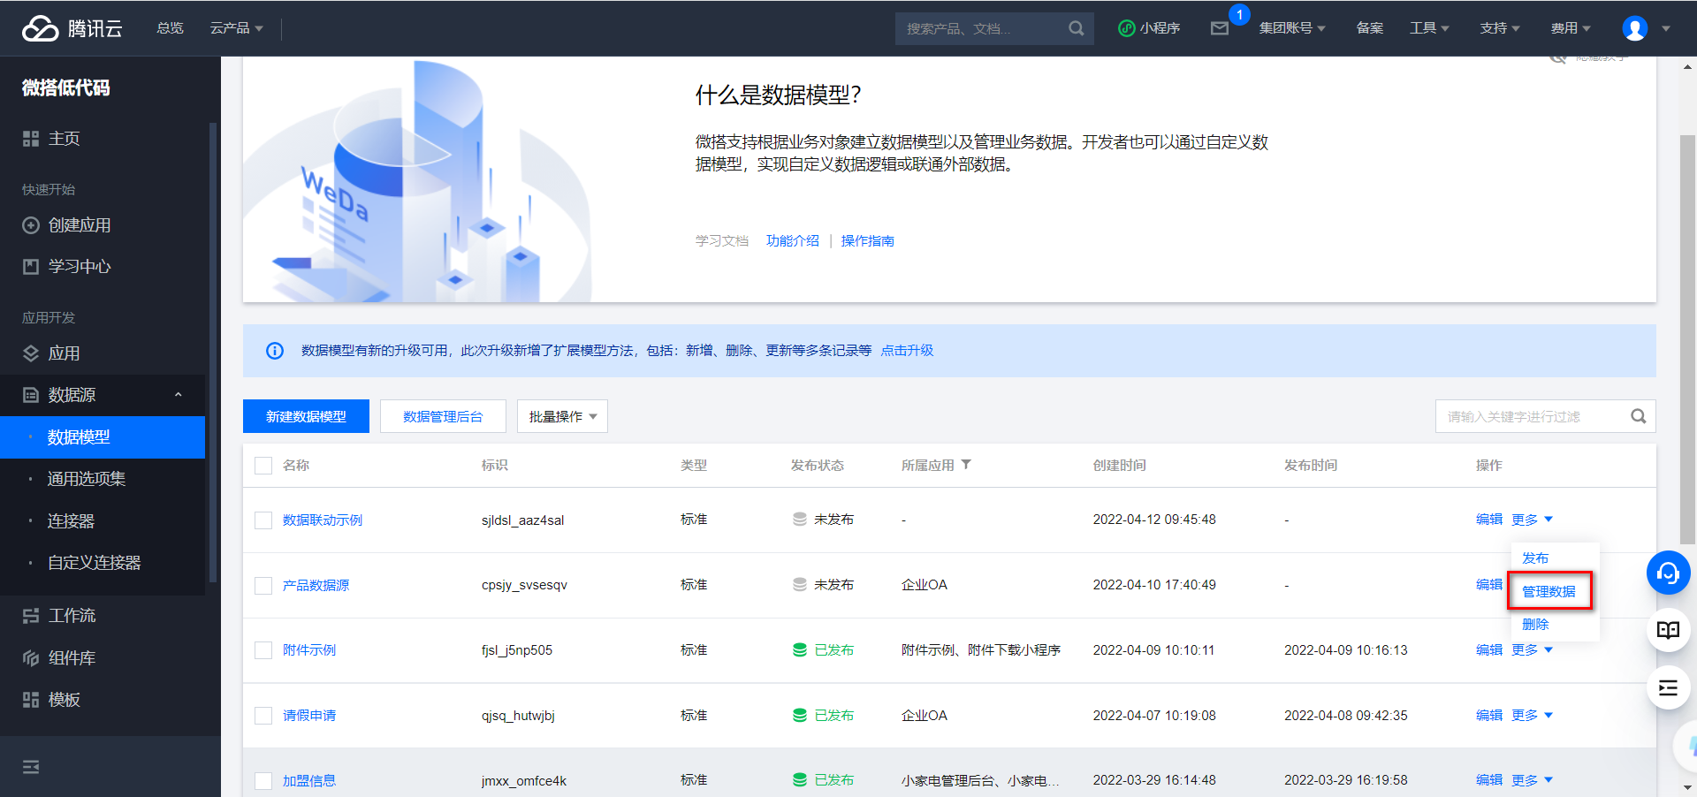Viewport: 1697px width, 797px height.
Task: Check the 请假申请 row checkbox
Action: [263, 716]
